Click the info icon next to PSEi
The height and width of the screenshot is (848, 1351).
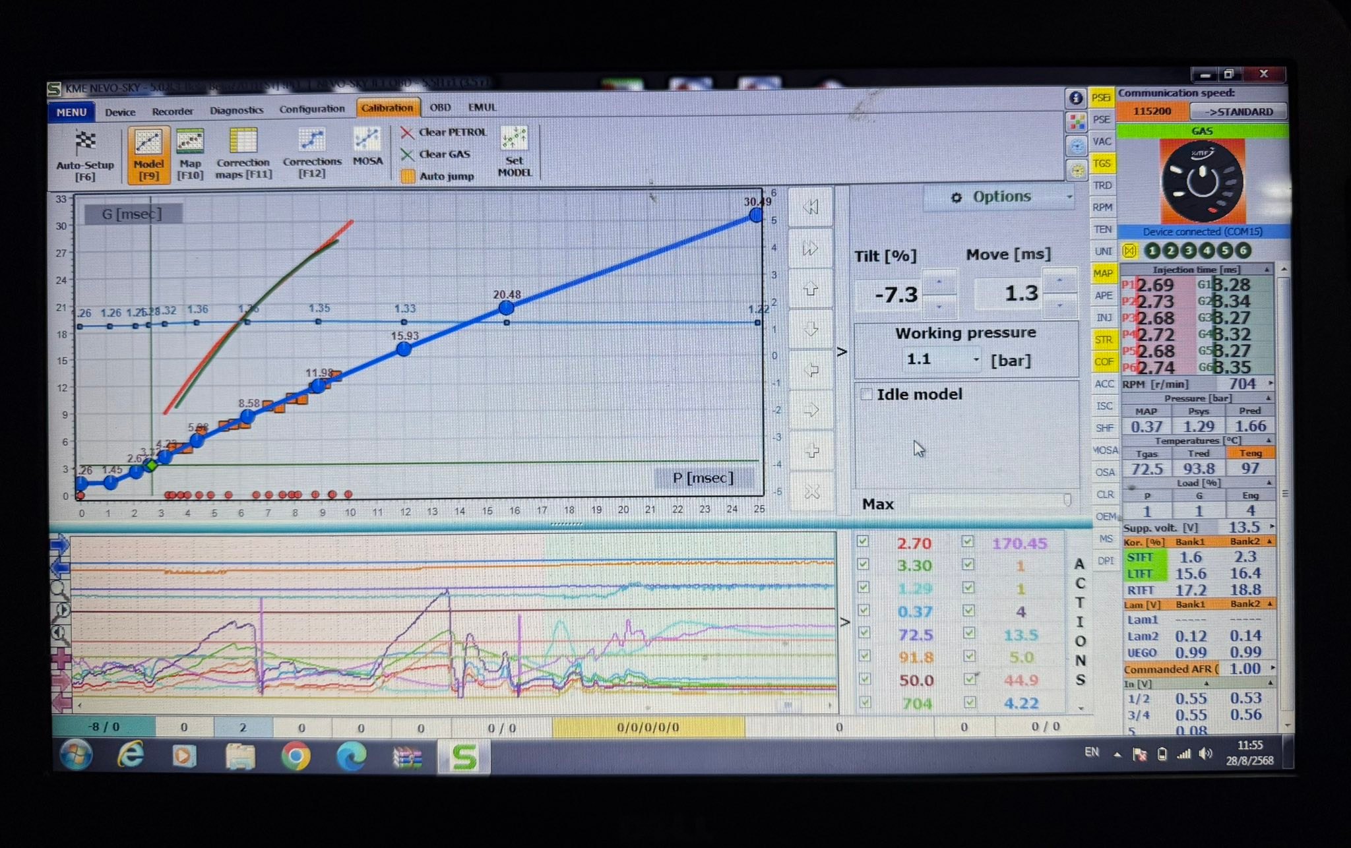click(1076, 98)
